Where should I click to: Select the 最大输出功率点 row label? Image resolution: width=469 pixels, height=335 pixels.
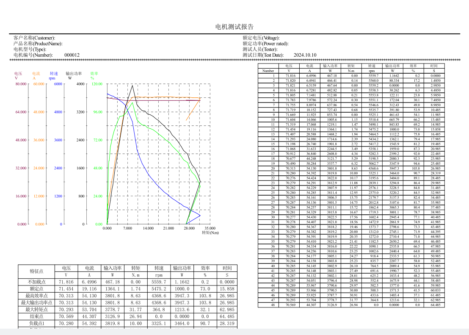(36, 303)
